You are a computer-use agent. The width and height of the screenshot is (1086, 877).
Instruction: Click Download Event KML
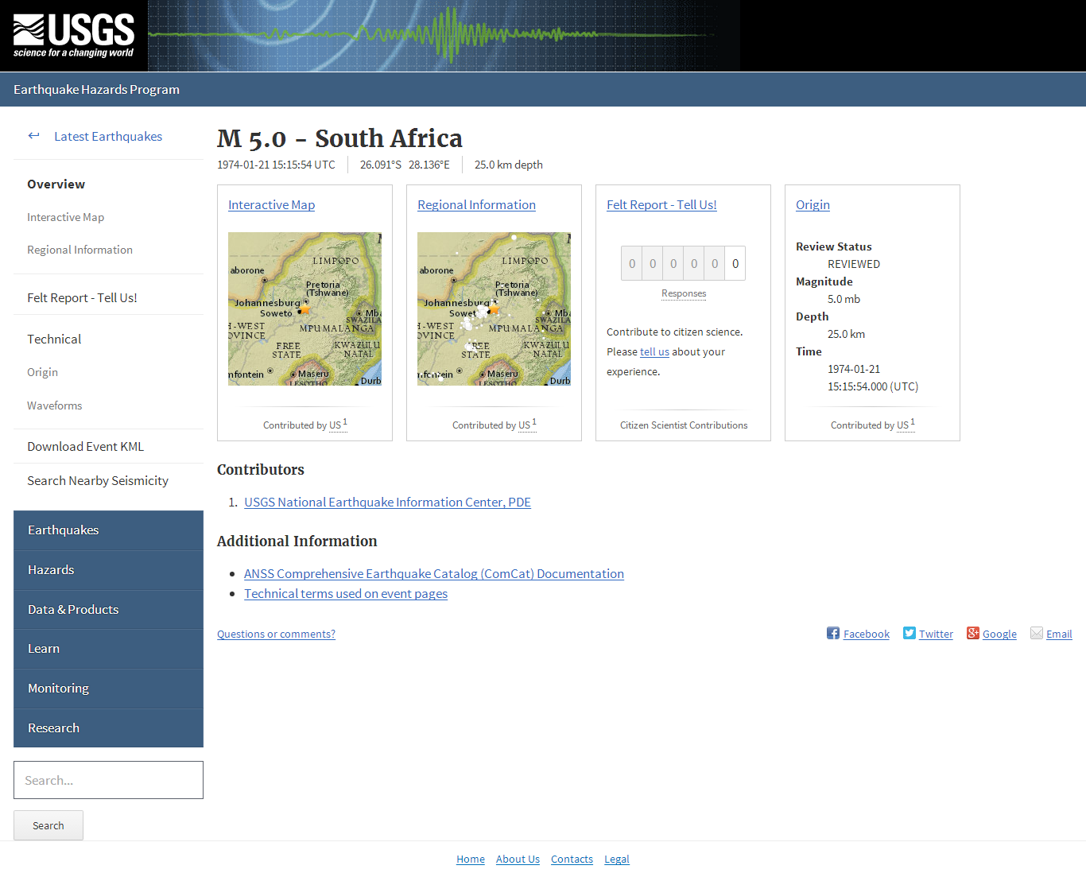tap(85, 446)
